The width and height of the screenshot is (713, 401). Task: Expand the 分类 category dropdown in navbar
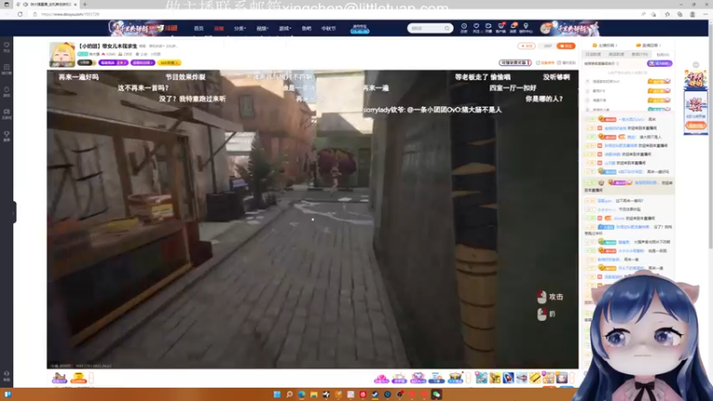(240, 29)
